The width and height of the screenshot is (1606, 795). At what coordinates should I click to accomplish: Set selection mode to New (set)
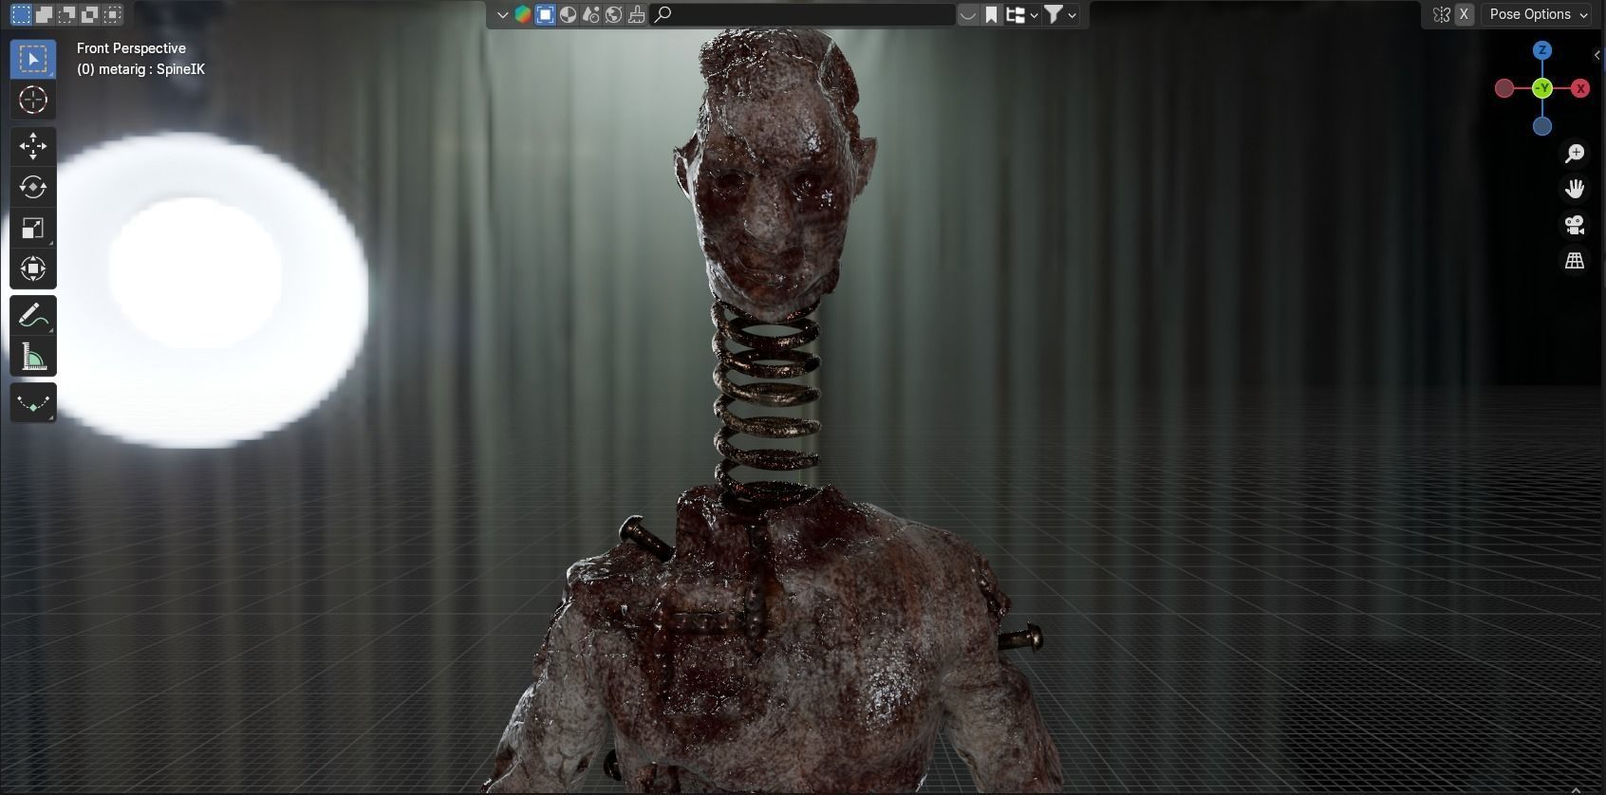21,14
